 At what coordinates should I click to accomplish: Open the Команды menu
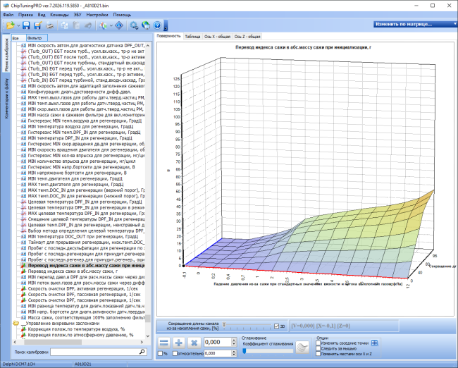[59, 15]
